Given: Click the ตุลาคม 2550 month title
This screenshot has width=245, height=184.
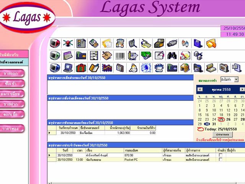Looking at the screenshot, I should (221, 89).
